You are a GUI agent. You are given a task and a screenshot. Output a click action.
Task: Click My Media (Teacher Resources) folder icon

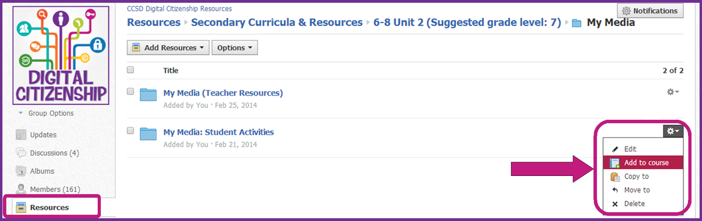tap(148, 95)
